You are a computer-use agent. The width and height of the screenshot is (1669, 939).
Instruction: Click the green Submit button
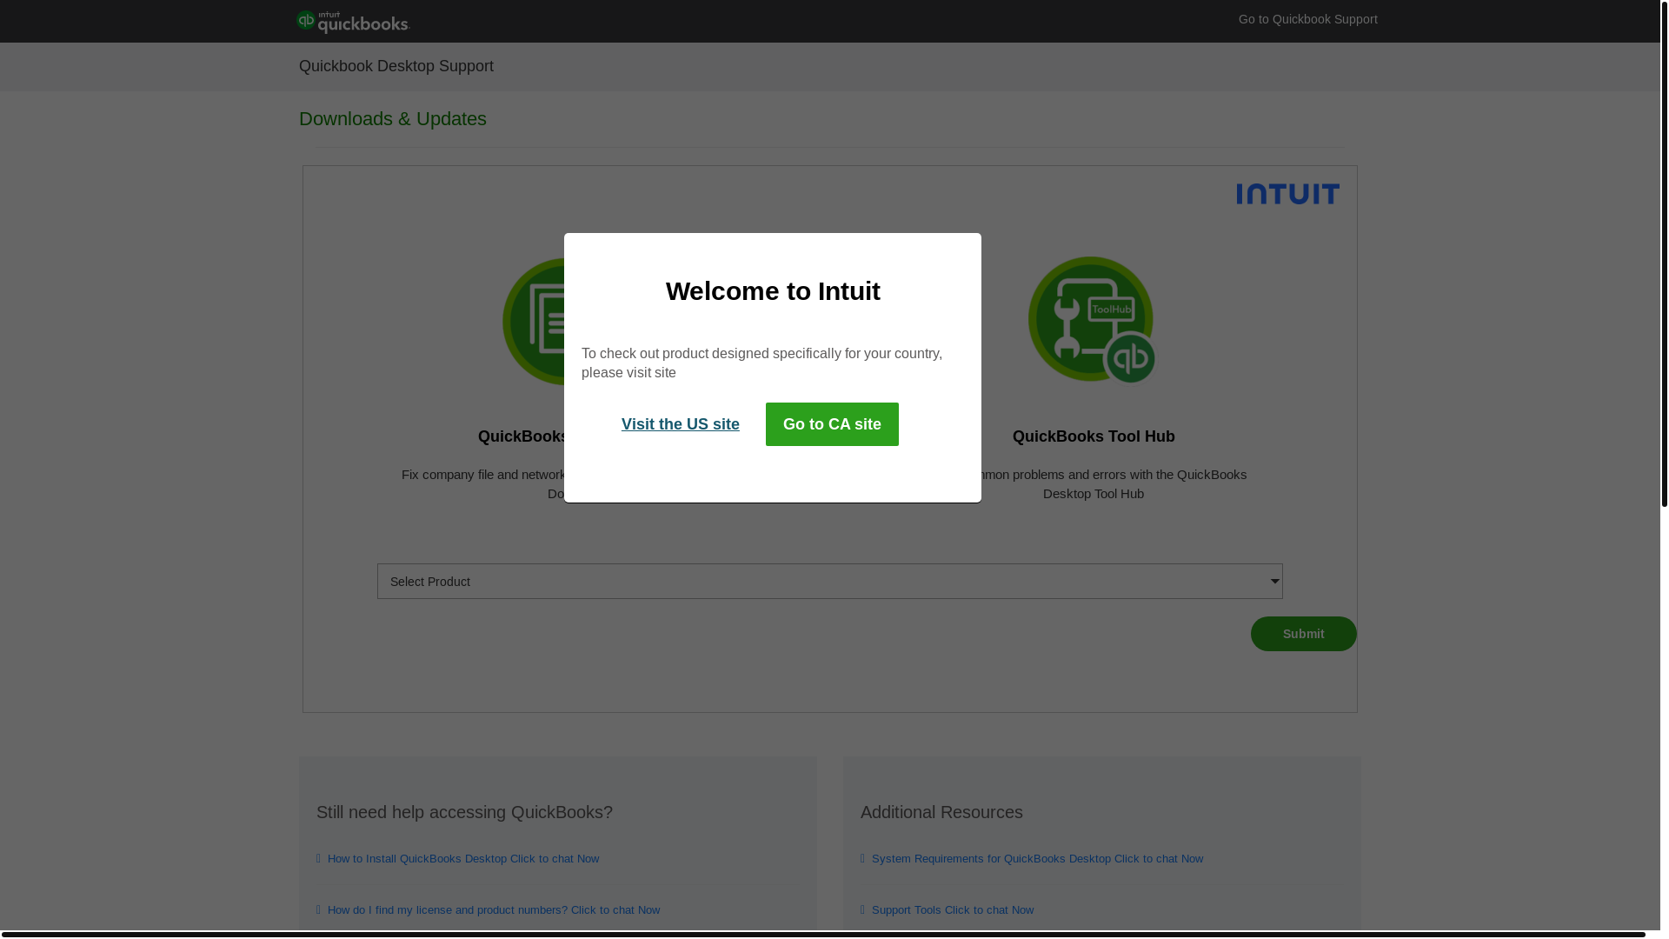tap(1303, 634)
